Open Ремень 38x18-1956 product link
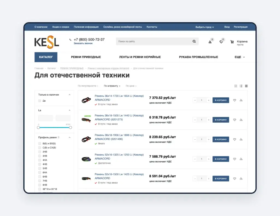 point(119,137)
